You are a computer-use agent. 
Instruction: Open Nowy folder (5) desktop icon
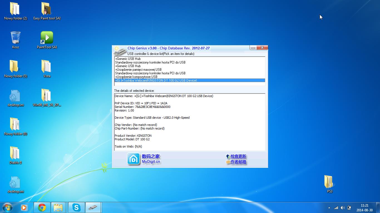click(x=16, y=69)
